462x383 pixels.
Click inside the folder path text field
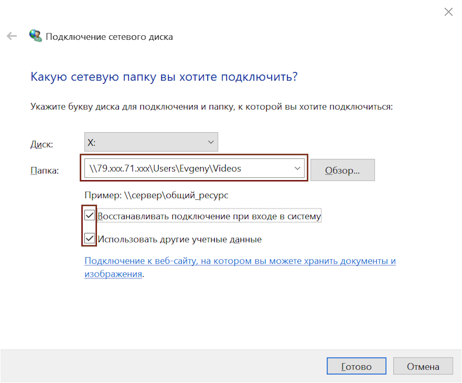point(185,169)
